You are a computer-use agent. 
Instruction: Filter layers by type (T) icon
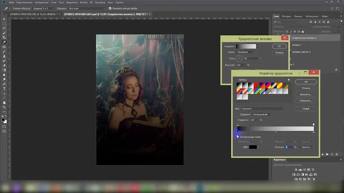[x=319, y=22]
